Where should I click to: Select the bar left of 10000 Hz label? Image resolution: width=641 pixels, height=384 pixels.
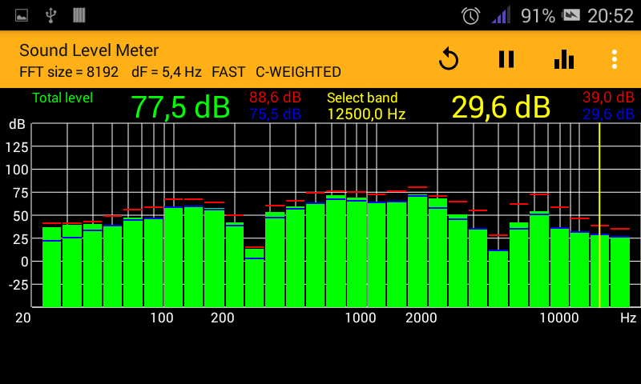[x=539, y=259]
